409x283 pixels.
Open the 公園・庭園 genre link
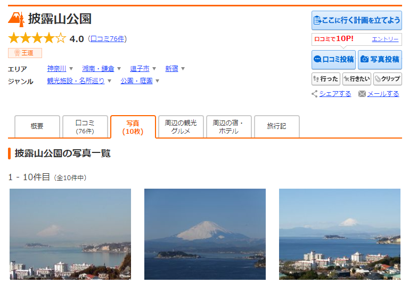136,81
